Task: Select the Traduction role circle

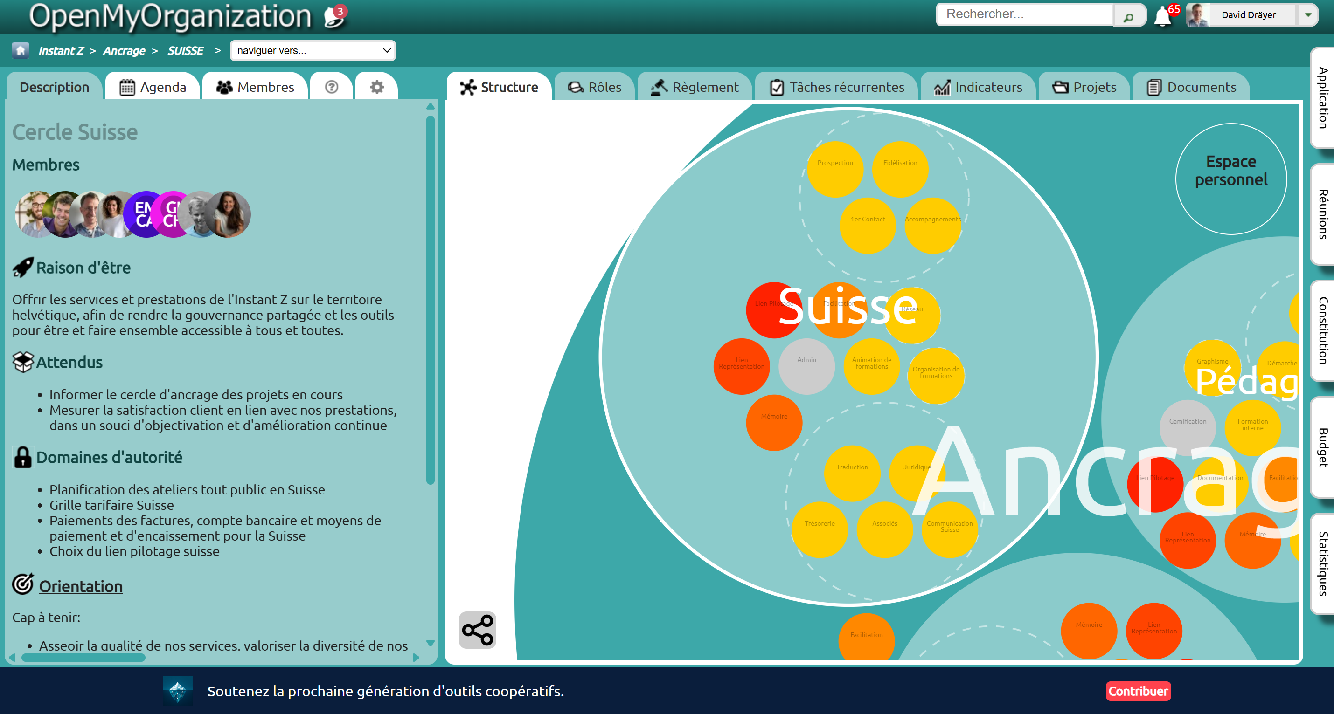Action: [852, 474]
